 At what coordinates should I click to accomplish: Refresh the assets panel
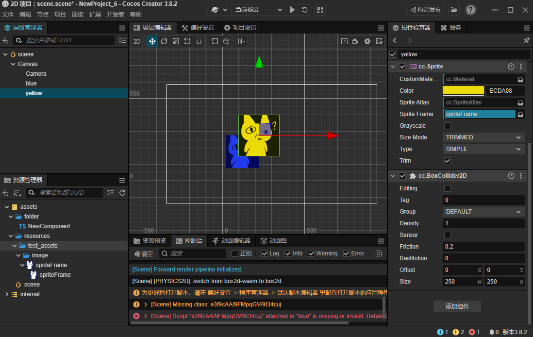(122, 193)
